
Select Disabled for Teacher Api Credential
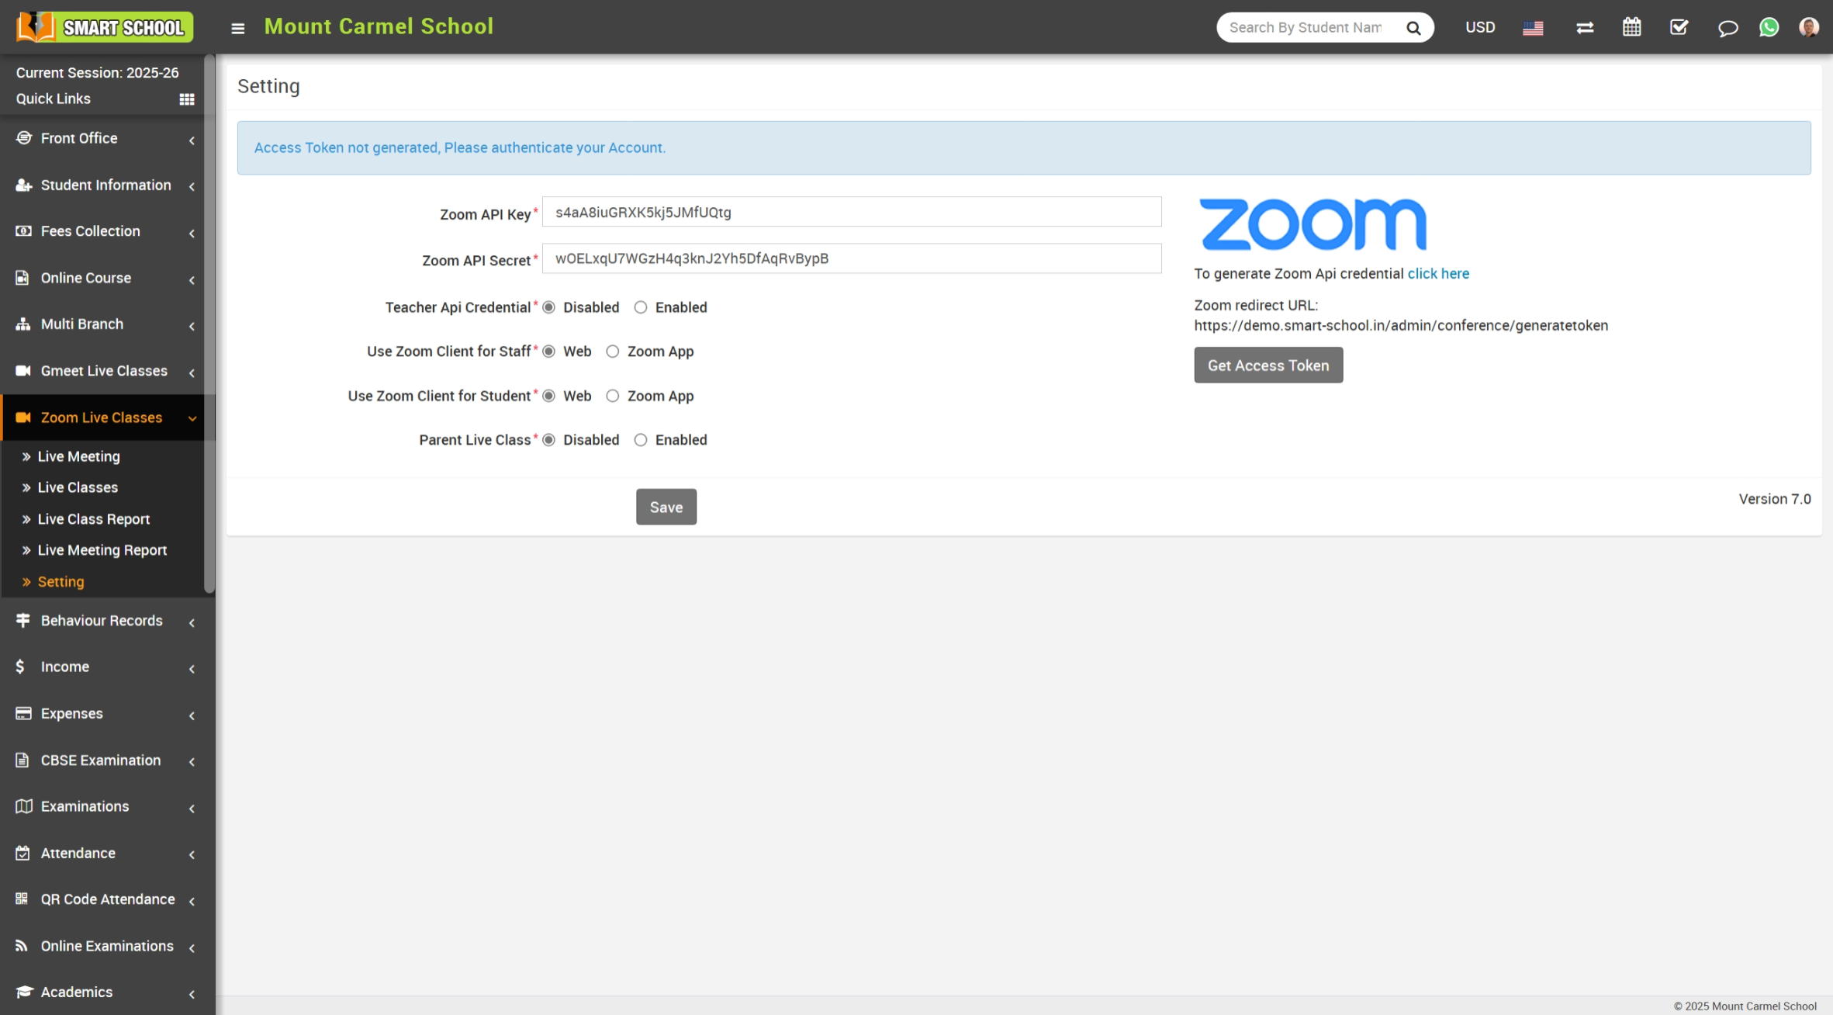(x=548, y=307)
